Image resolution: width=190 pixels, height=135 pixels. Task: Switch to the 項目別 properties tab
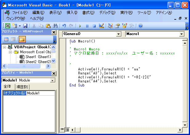[x=22, y=87]
